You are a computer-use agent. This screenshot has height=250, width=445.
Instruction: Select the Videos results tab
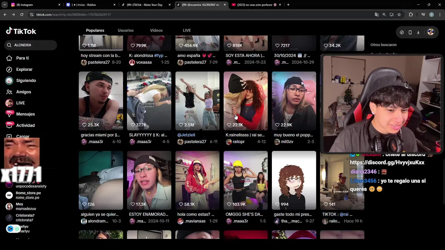click(x=156, y=30)
